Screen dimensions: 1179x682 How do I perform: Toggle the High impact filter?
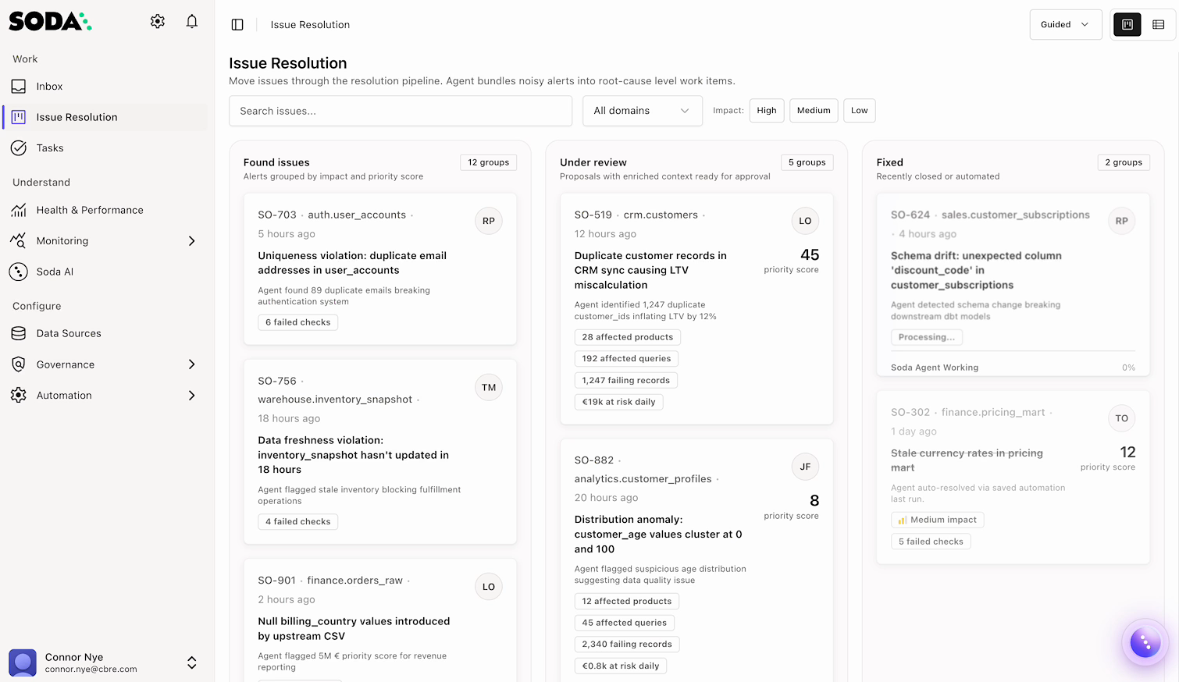pos(767,111)
